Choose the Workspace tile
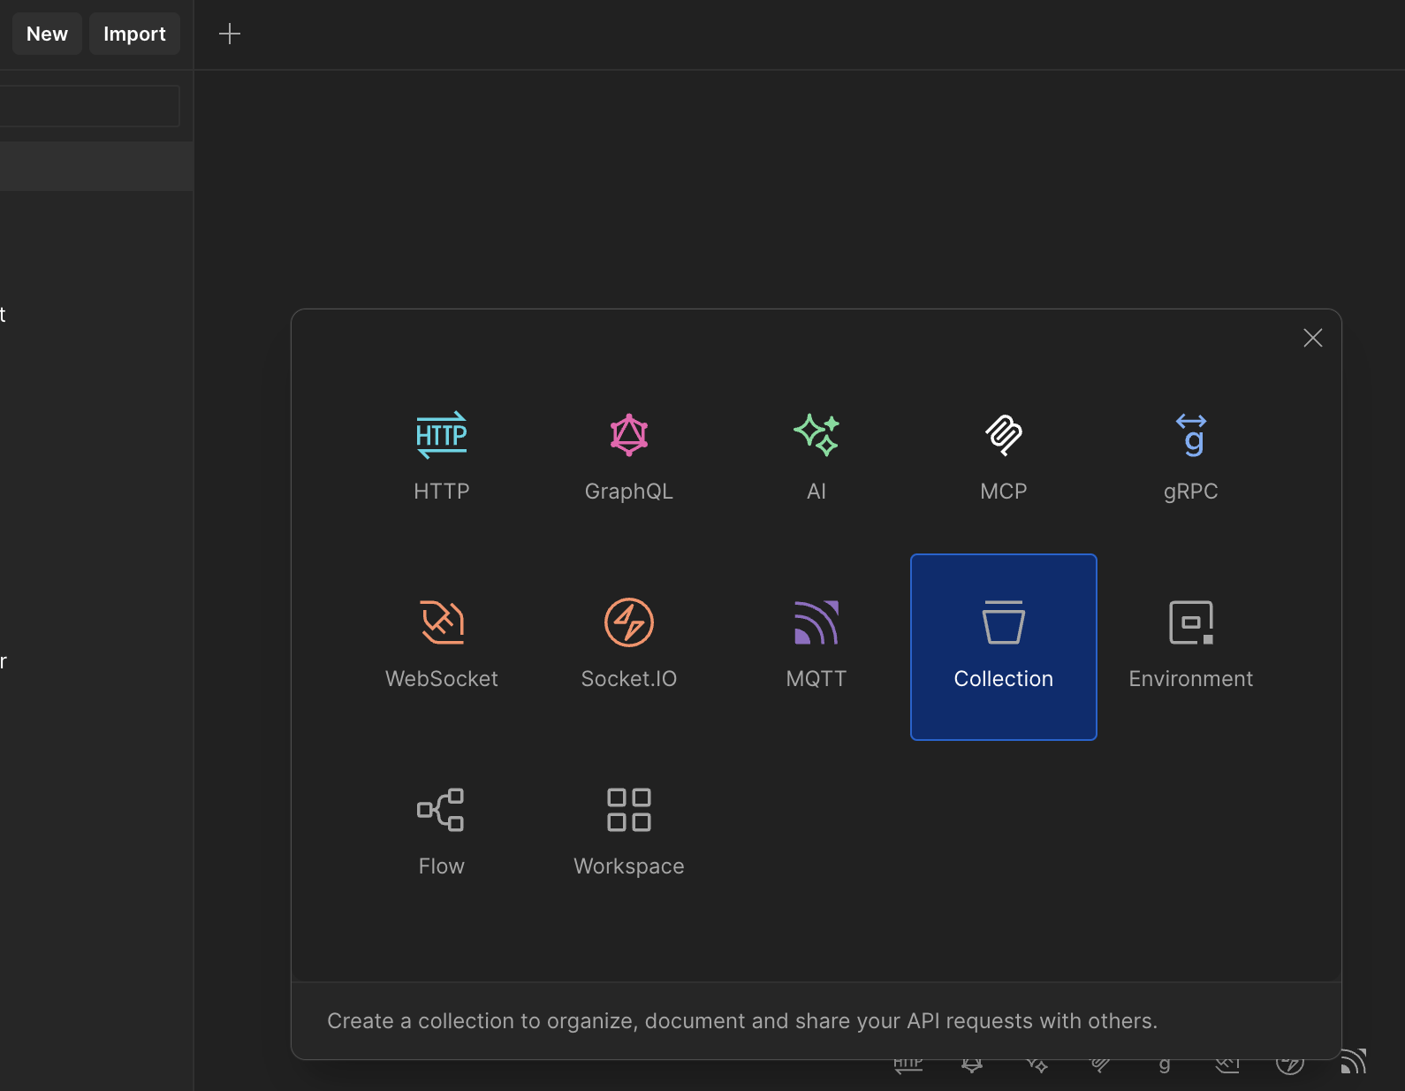 [x=629, y=835]
